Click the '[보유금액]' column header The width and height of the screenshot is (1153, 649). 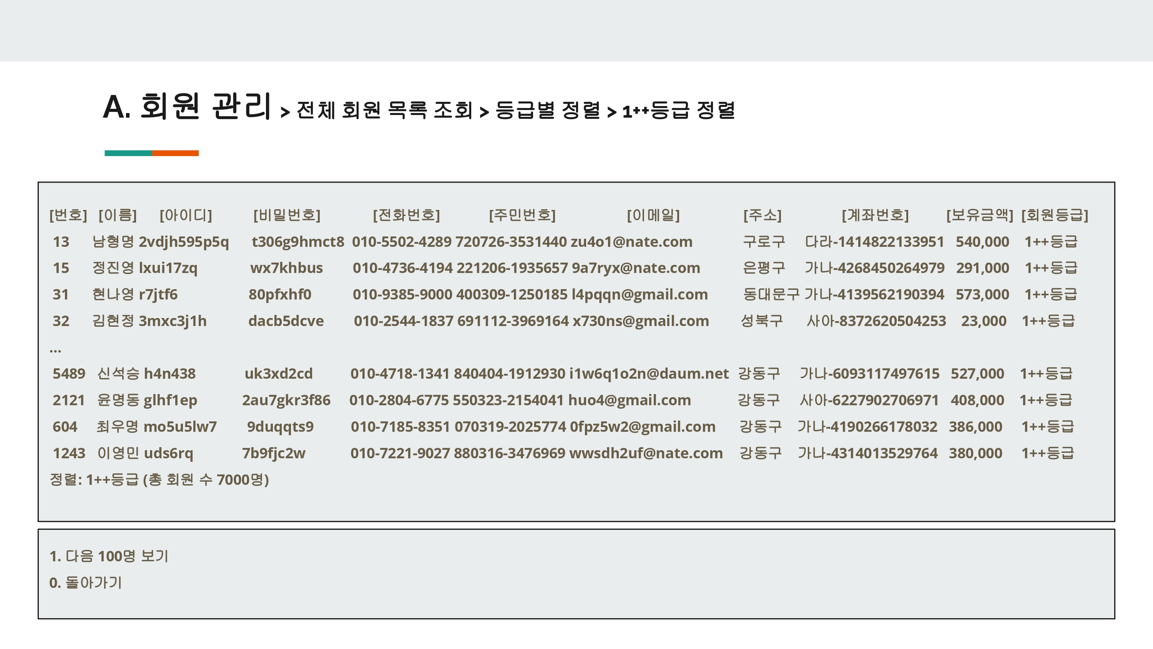tap(979, 215)
